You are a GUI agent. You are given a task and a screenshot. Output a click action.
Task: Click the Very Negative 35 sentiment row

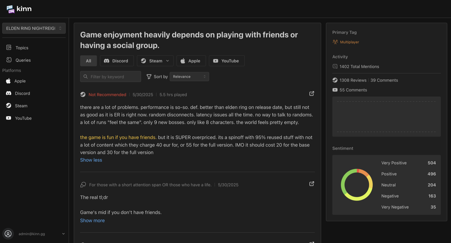point(408,207)
